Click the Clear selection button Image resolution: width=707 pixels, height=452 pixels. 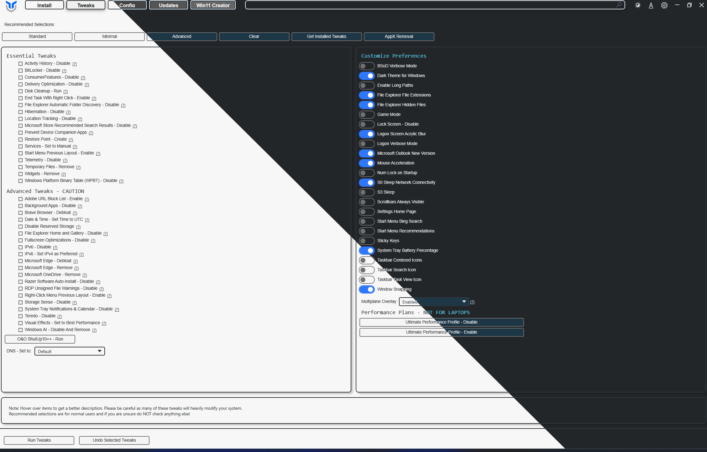pos(254,37)
